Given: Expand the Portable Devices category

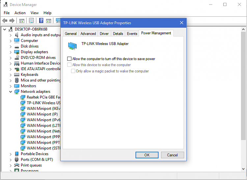Looking at the screenshot, I should [x=11, y=154].
